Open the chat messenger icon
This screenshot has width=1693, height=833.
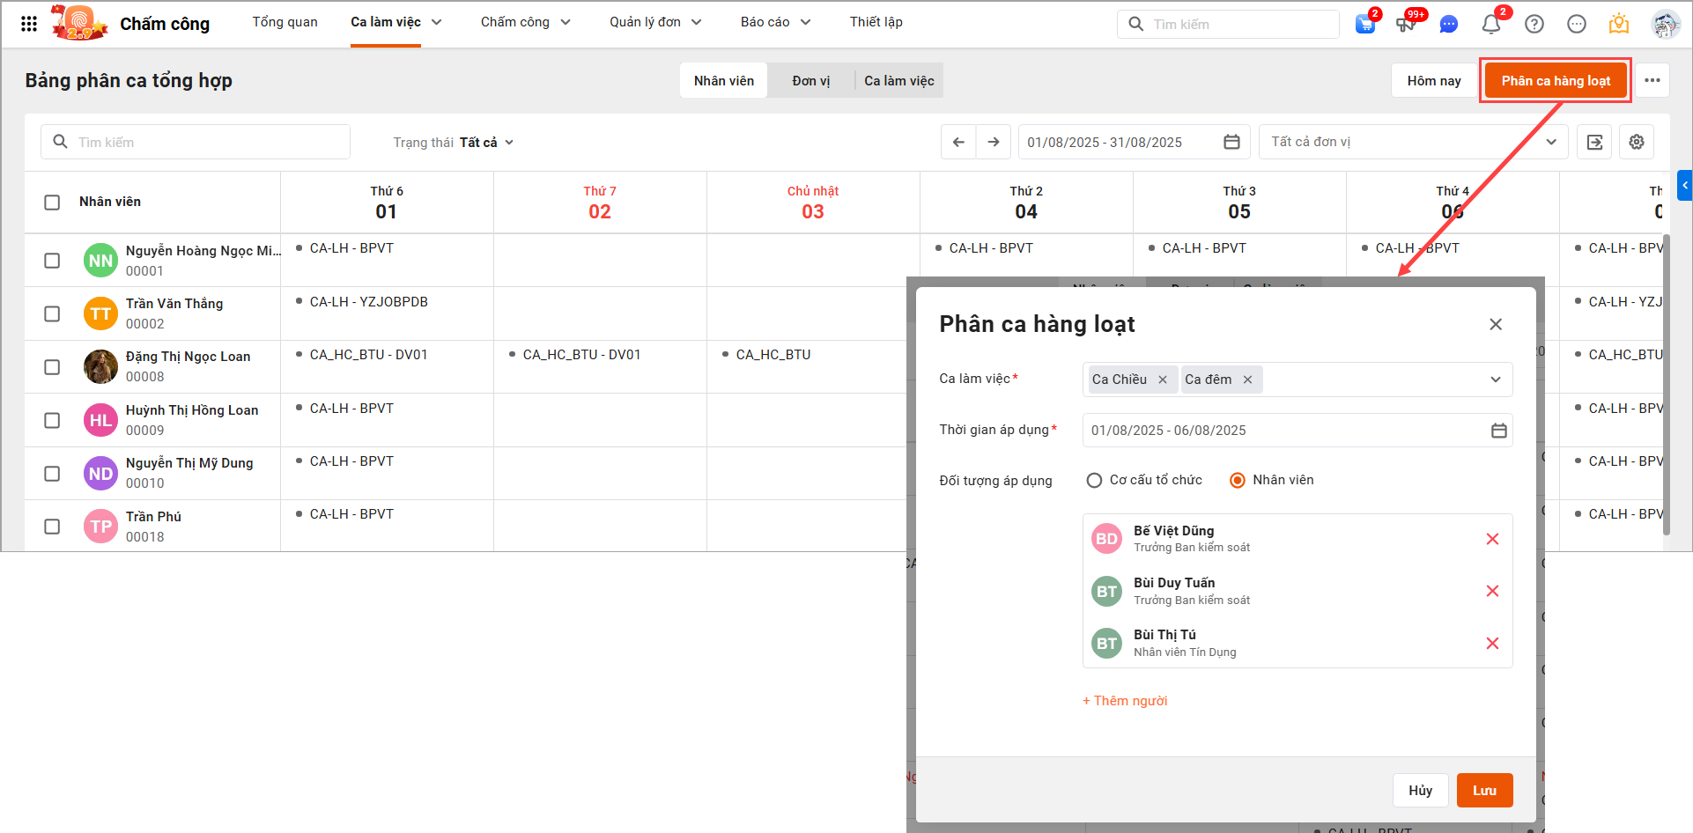tap(1448, 25)
